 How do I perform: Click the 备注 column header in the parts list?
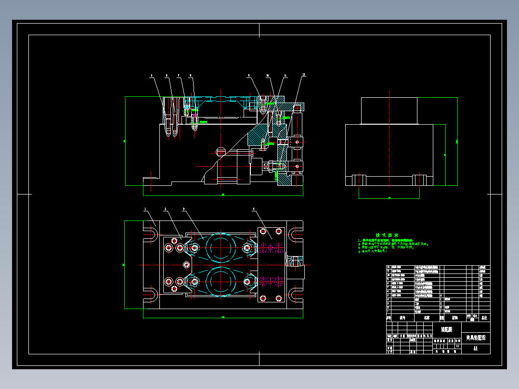point(484,318)
